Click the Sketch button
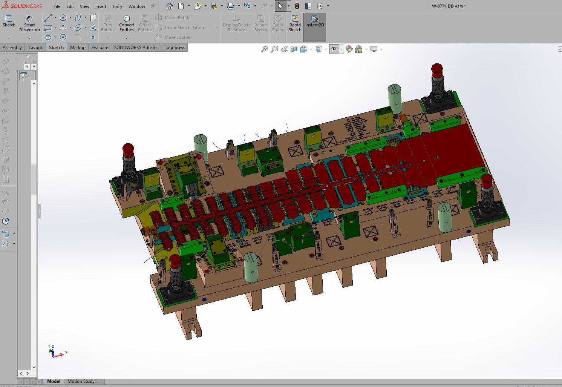This screenshot has width=562, height=387. 9,21
